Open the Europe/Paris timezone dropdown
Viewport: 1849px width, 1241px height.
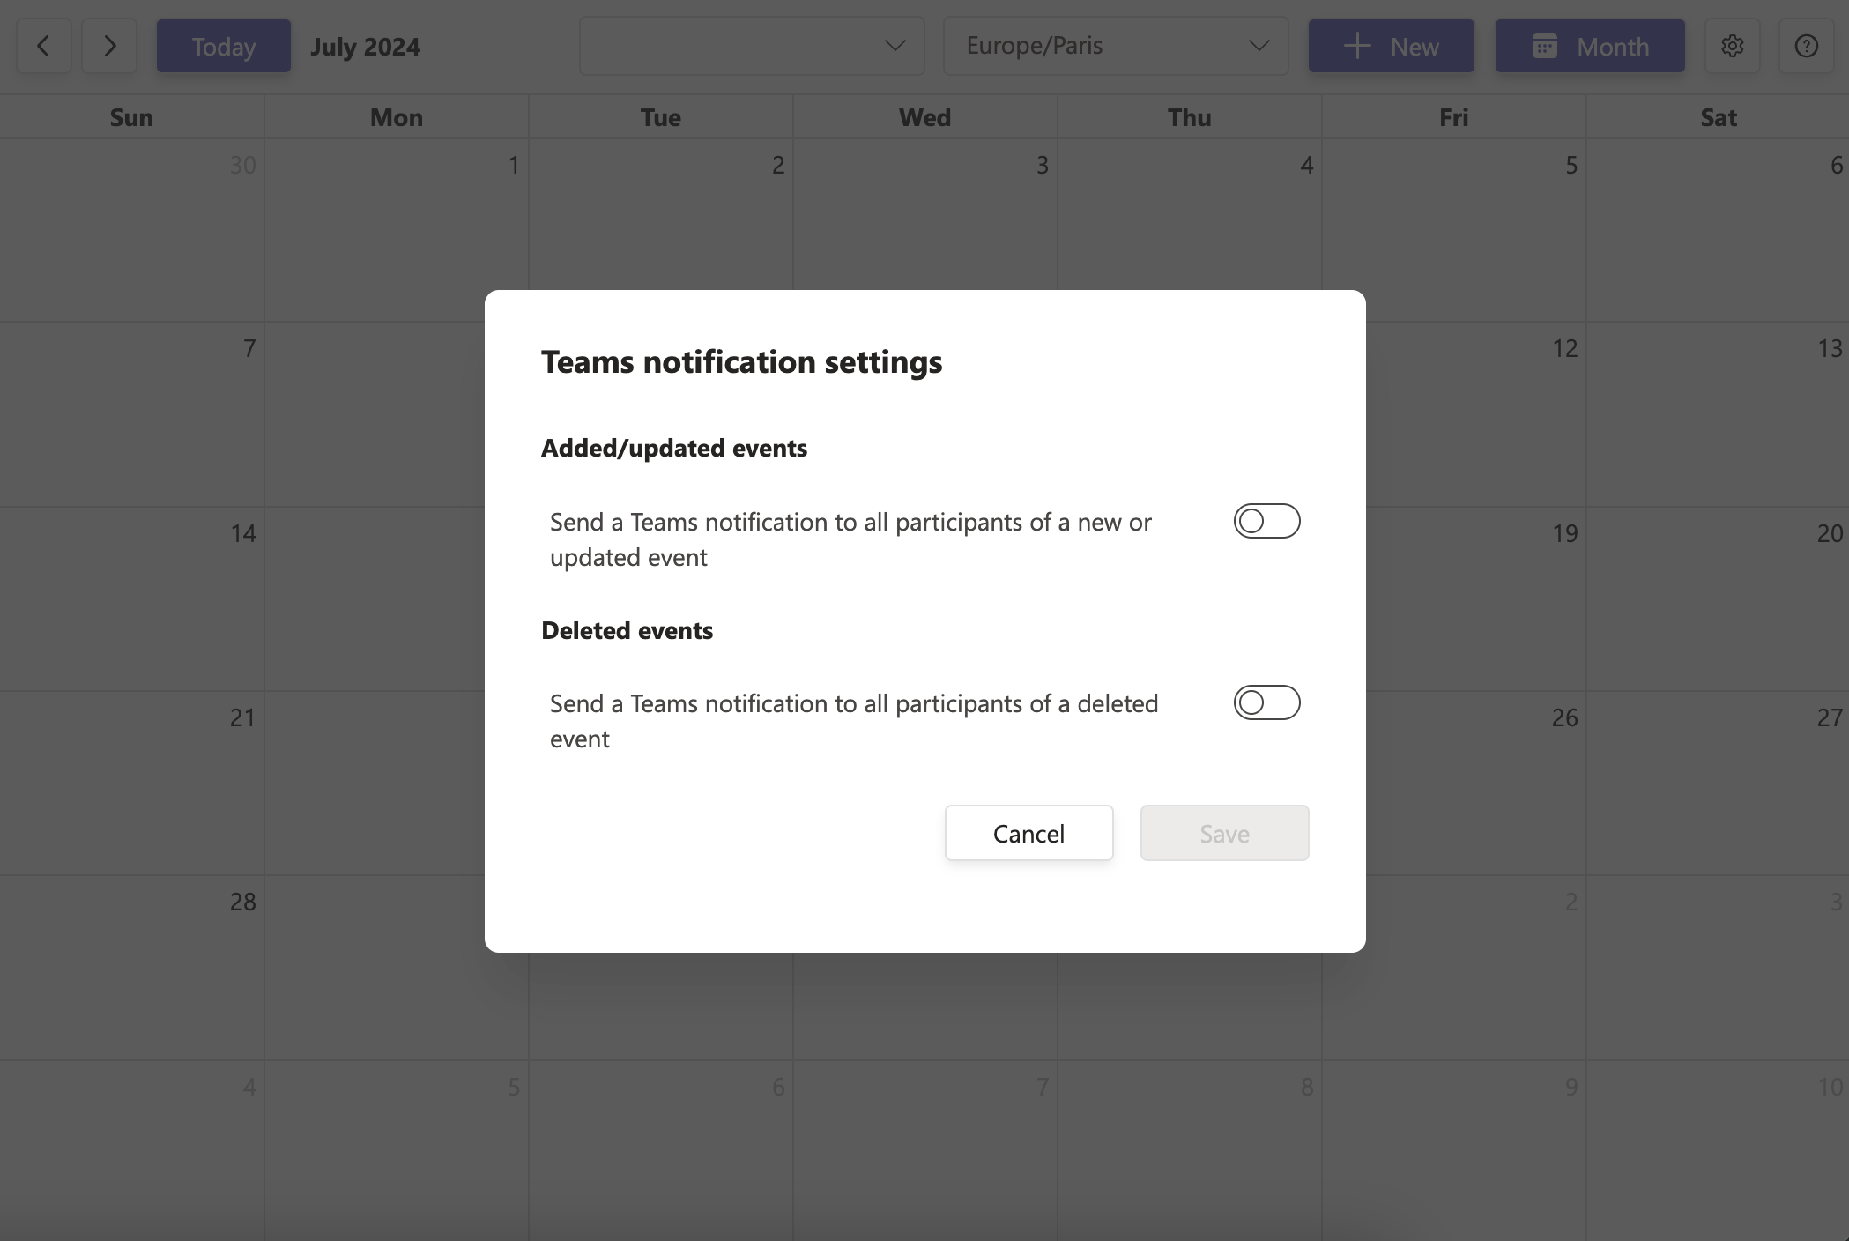(1116, 46)
